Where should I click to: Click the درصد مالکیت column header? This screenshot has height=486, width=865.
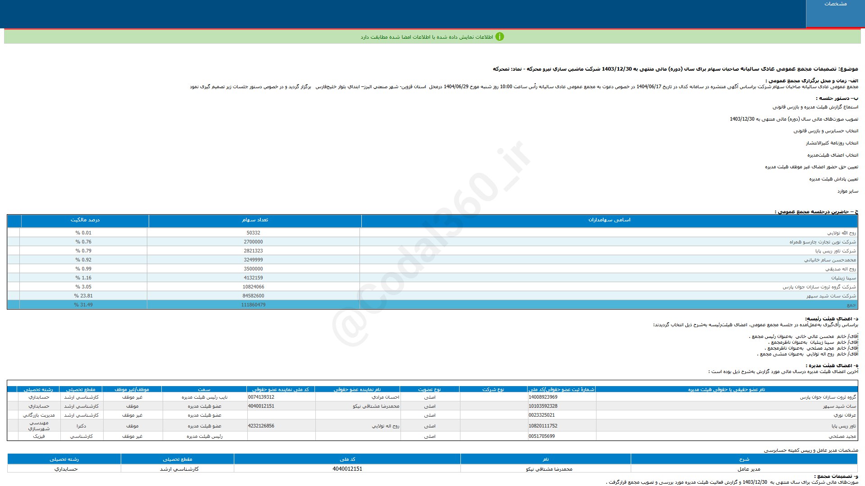tap(85, 220)
